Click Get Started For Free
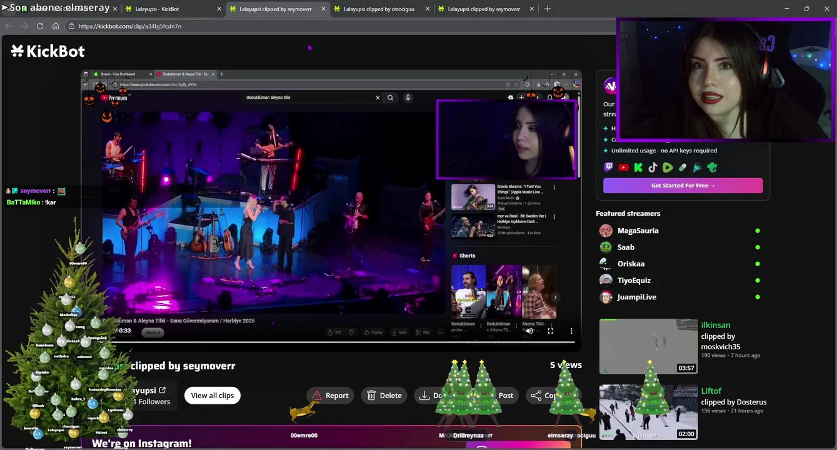Viewport: 837px width, 450px height. click(683, 186)
